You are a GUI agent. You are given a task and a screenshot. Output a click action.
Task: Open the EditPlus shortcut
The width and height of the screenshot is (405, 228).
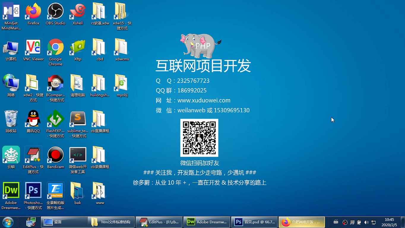click(33, 154)
